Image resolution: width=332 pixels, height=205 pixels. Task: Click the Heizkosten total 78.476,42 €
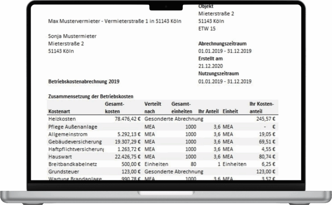coord(127,119)
